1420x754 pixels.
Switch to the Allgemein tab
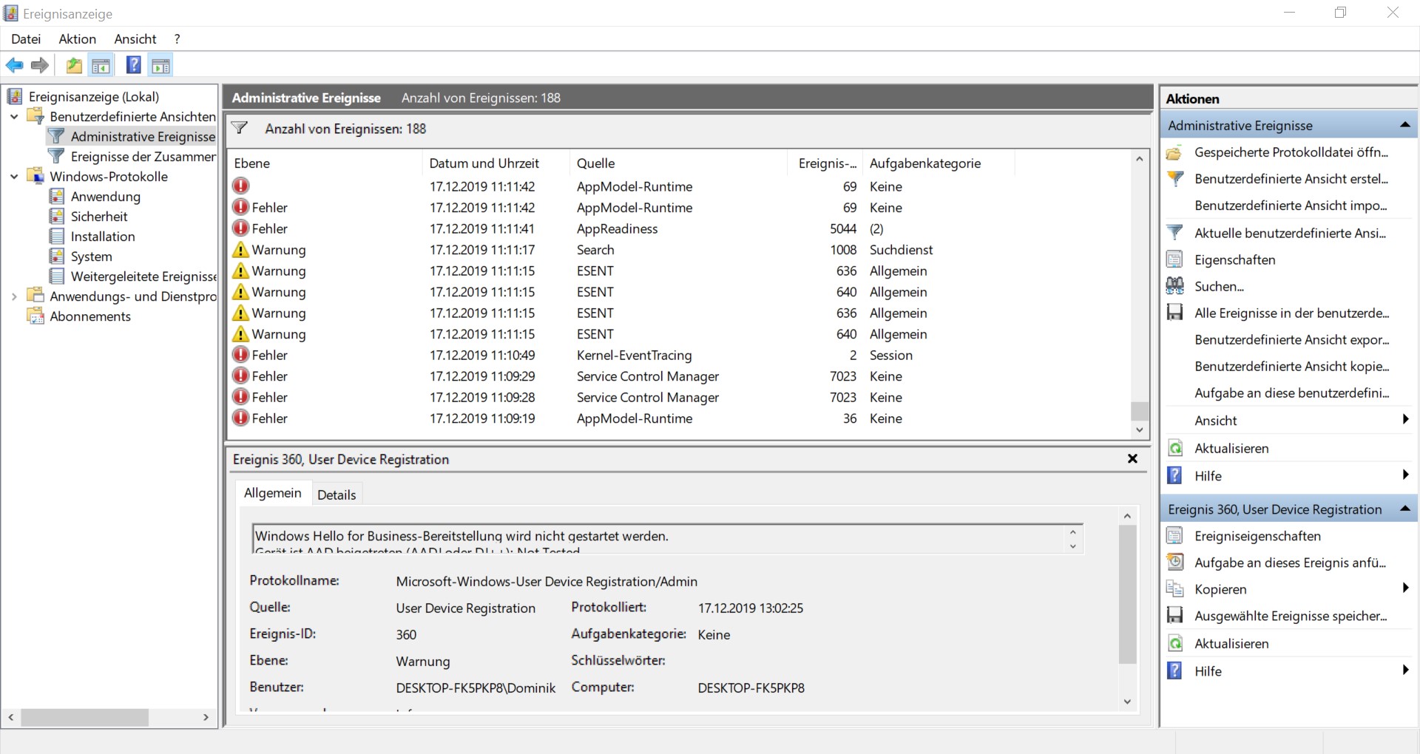273,493
